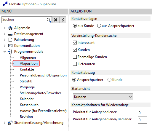Viewport: 152px width, 131px height.
Task: Enable the Ehemalige Kunden checkbox
Action: coord(75,57)
